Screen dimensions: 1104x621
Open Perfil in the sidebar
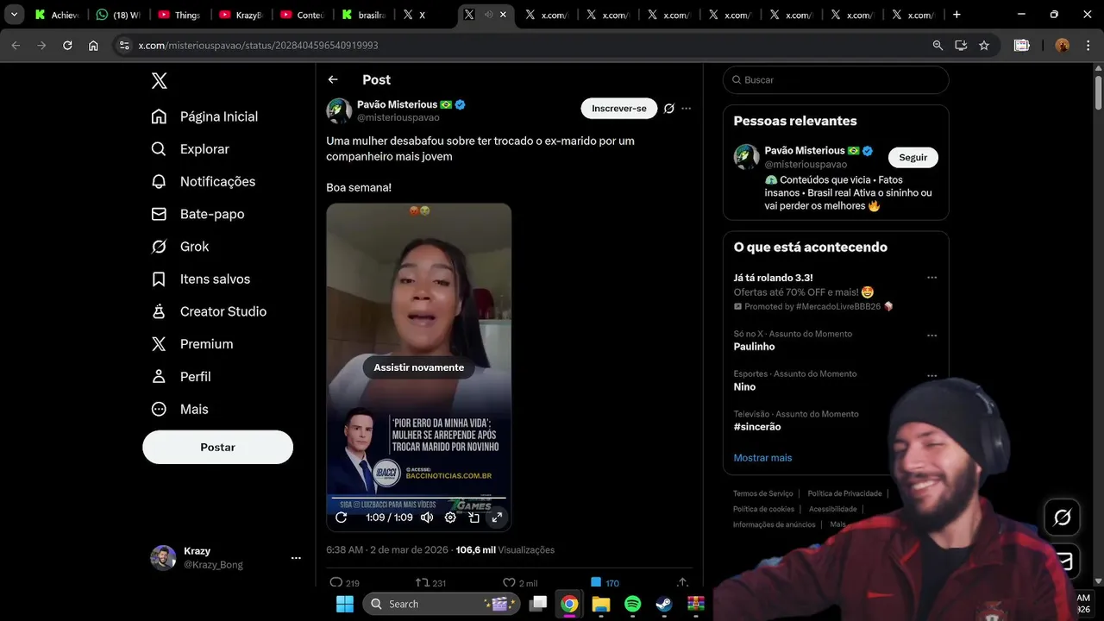tap(180, 377)
